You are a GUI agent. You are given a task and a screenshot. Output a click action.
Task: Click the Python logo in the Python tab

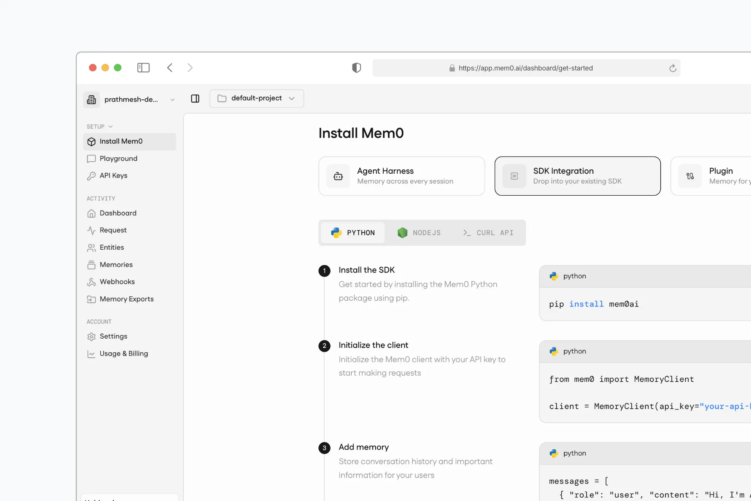coord(336,232)
